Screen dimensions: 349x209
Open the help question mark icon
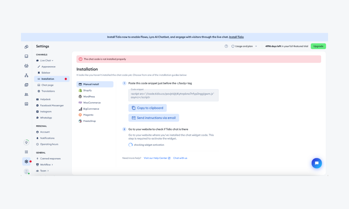click(x=226, y=46)
